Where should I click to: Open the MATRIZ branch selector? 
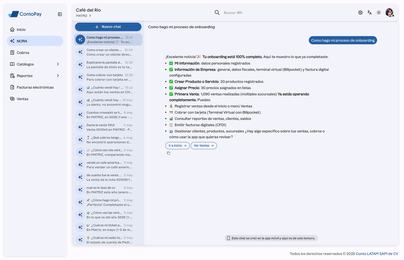[84, 16]
